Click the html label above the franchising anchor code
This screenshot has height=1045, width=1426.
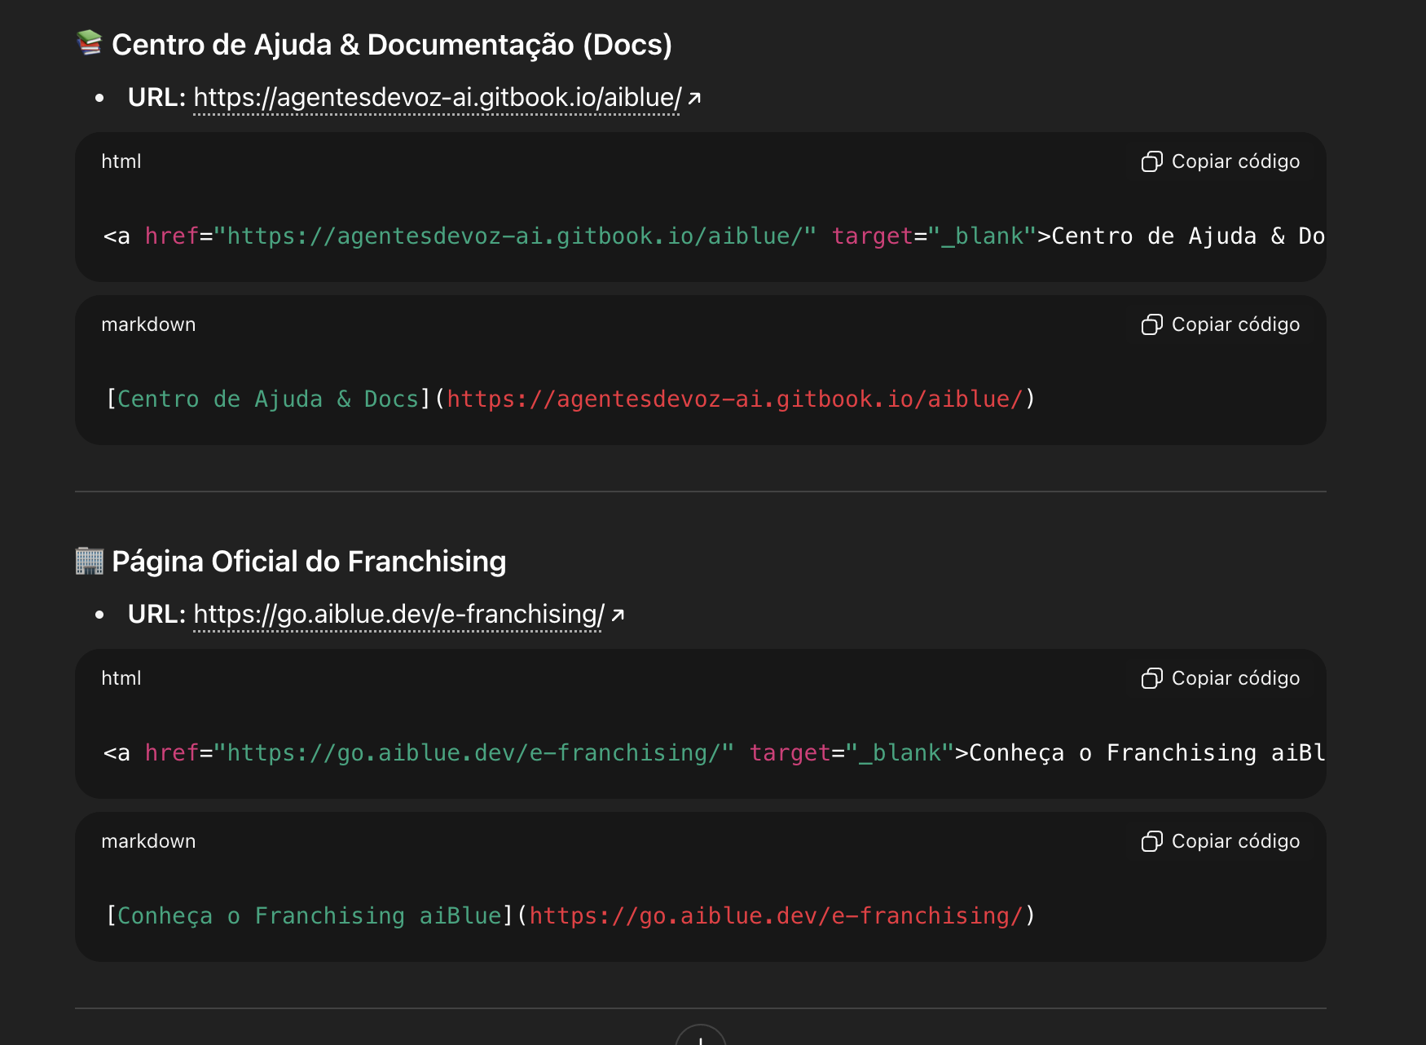click(121, 678)
